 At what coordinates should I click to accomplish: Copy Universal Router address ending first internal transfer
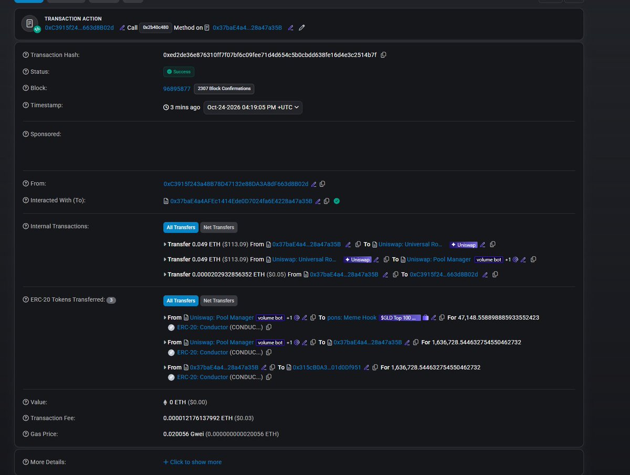(x=492, y=245)
